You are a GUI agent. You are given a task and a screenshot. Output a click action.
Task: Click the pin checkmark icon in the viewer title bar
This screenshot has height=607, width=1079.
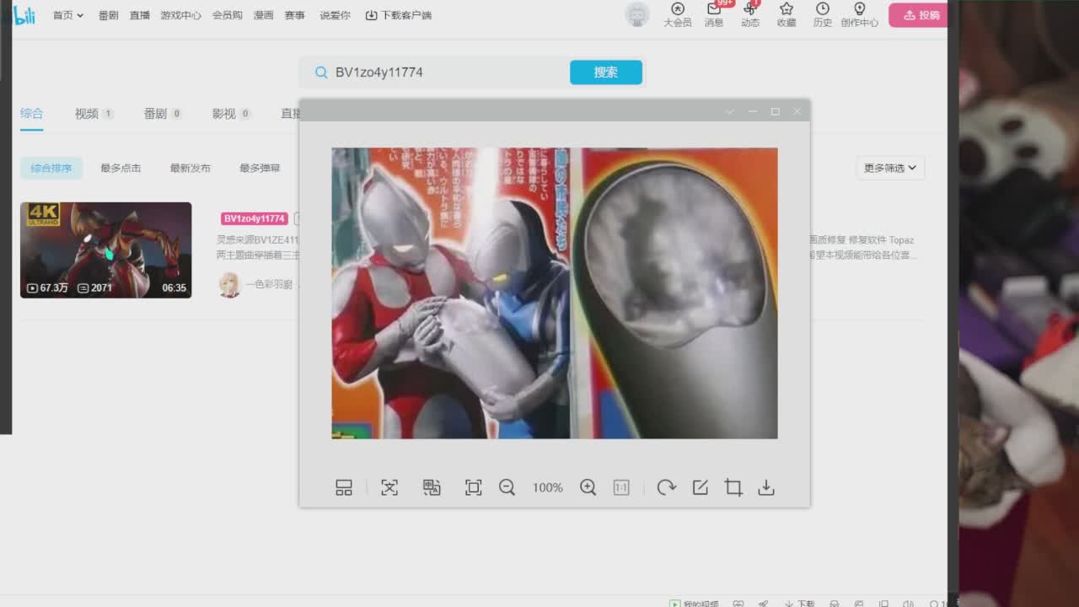tap(730, 111)
